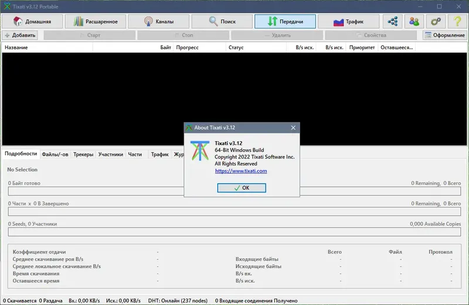Click the Tixati title bar app icon
469x305 pixels.
[x=7, y=6]
